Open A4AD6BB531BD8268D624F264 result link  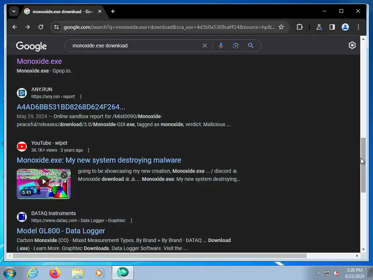pos(71,107)
